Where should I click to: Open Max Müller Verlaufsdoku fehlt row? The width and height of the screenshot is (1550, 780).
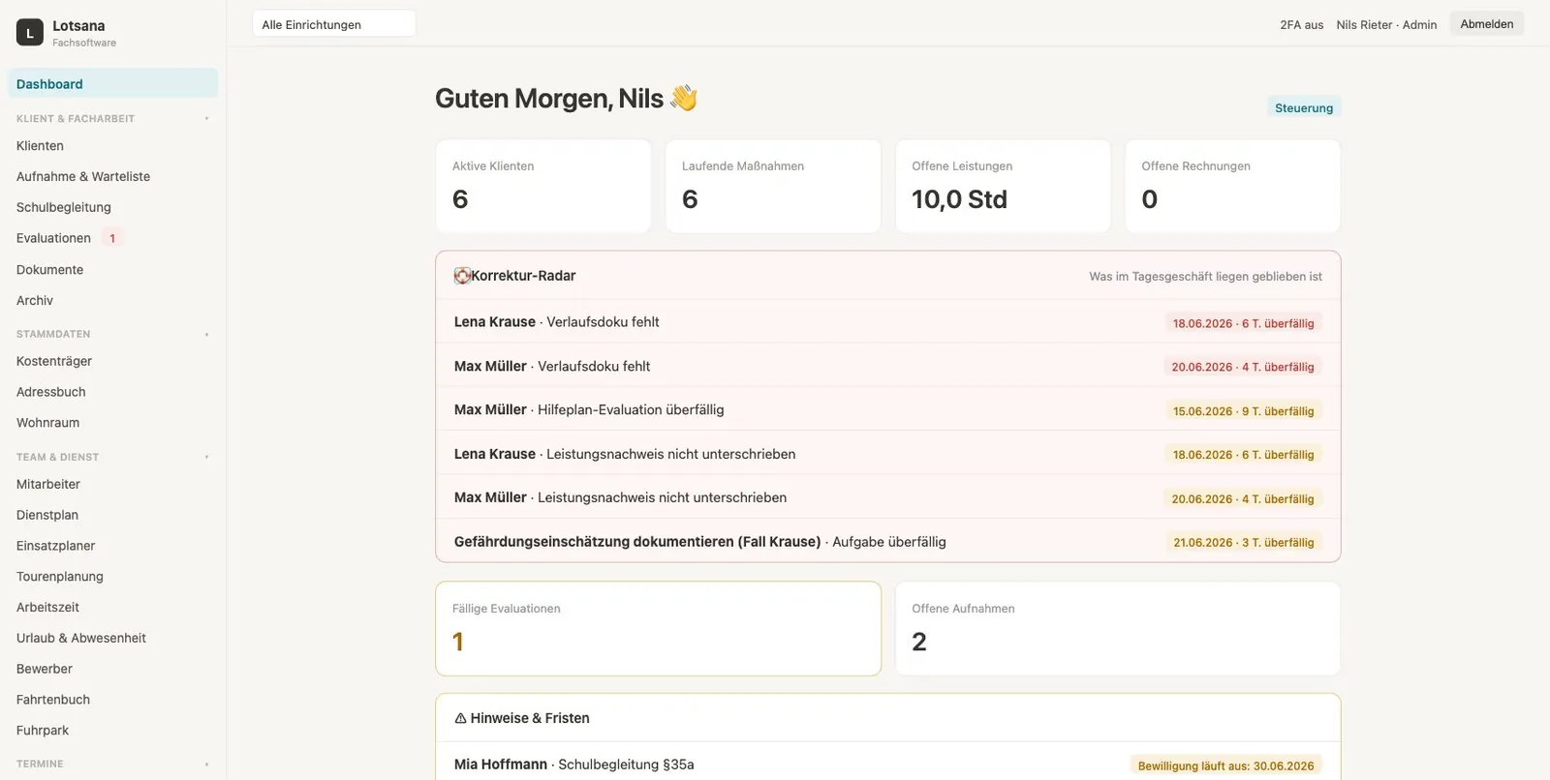coord(888,367)
